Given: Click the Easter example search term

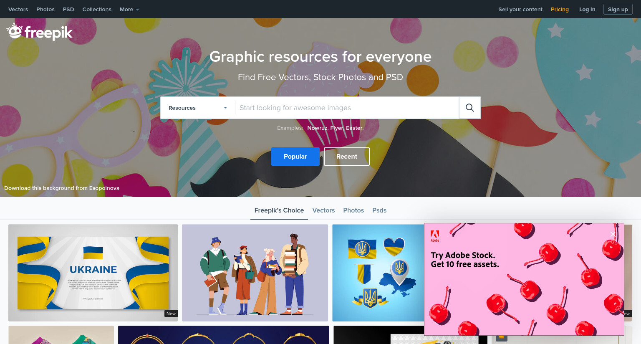Looking at the screenshot, I should [x=355, y=128].
